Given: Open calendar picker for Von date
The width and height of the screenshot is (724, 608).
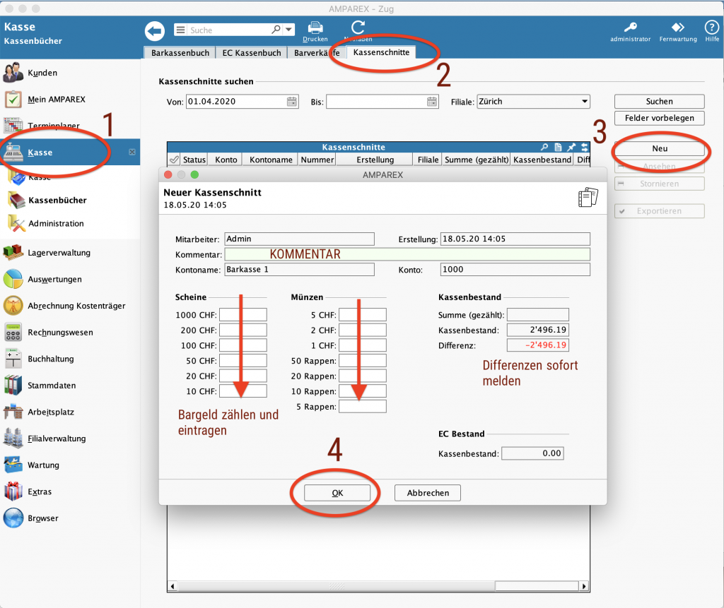Looking at the screenshot, I should (x=292, y=102).
